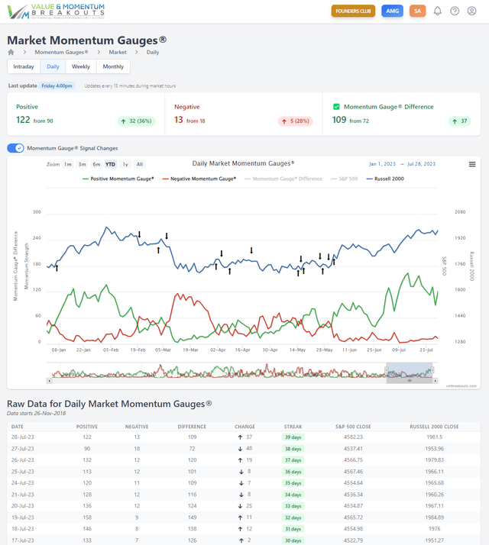Set chart zoom to 1y
Image resolution: width=489 pixels, height=545 pixels.
coord(125,164)
